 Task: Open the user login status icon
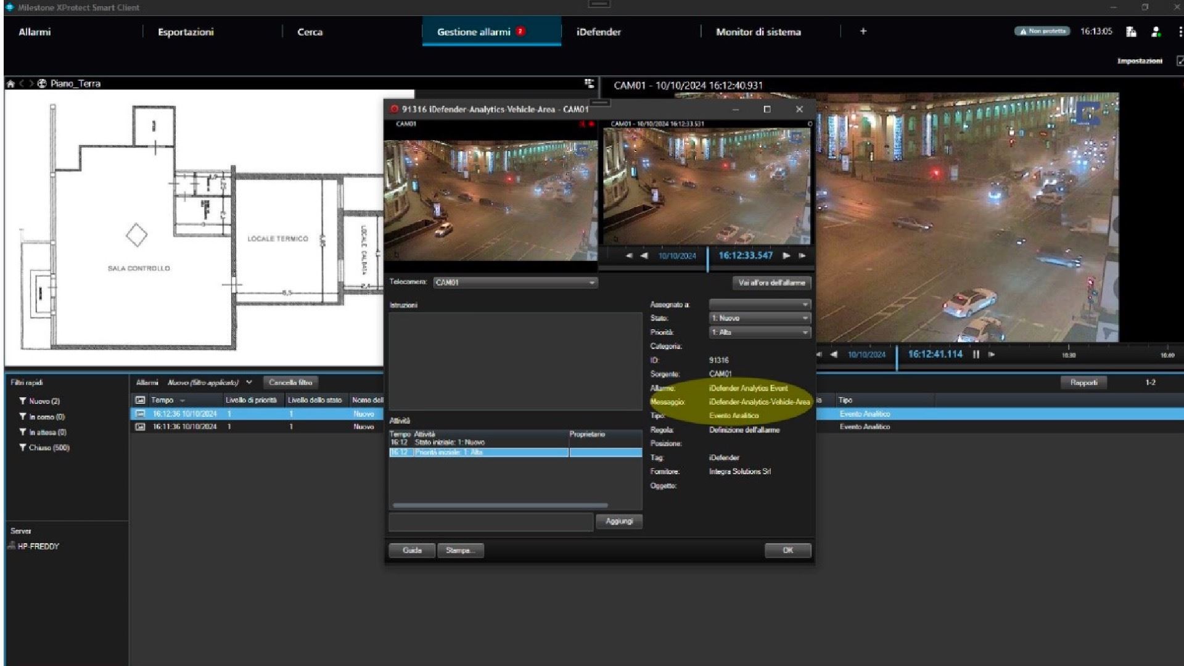coord(1156,31)
